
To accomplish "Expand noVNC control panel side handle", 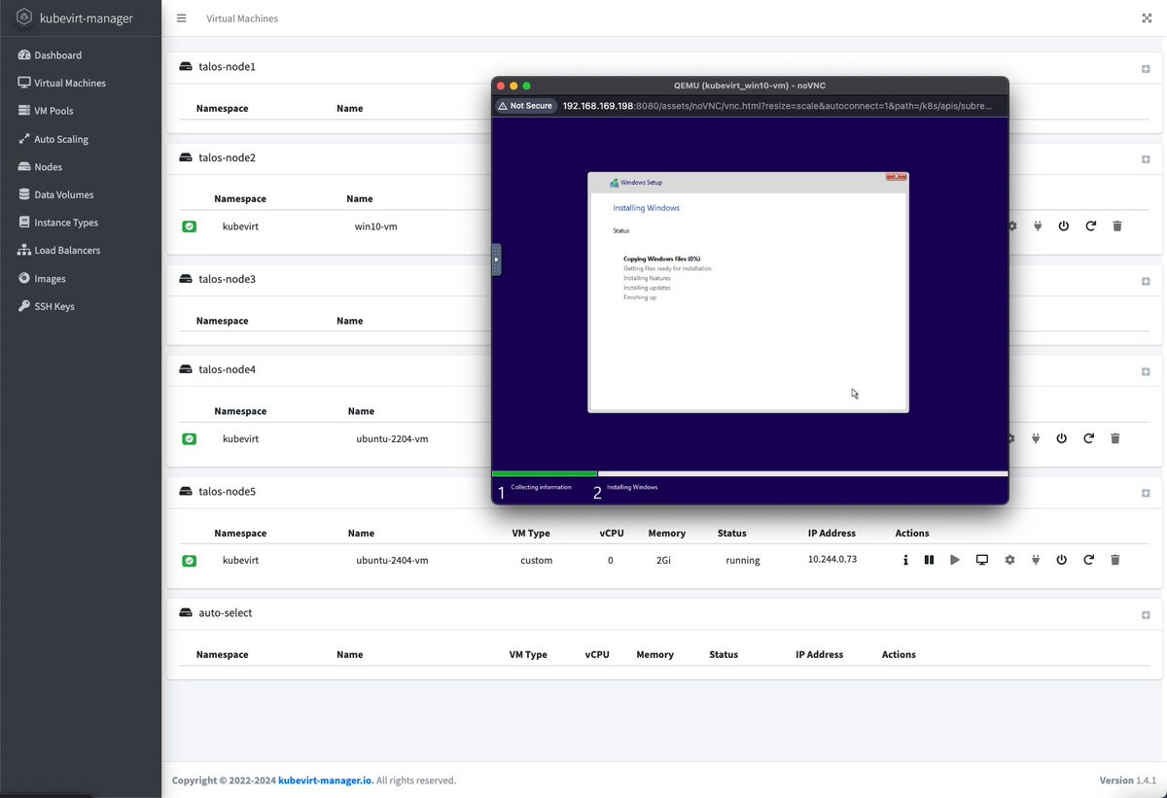I will (496, 260).
